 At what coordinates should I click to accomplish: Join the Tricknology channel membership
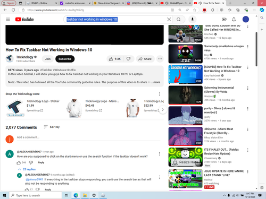click(x=47, y=59)
